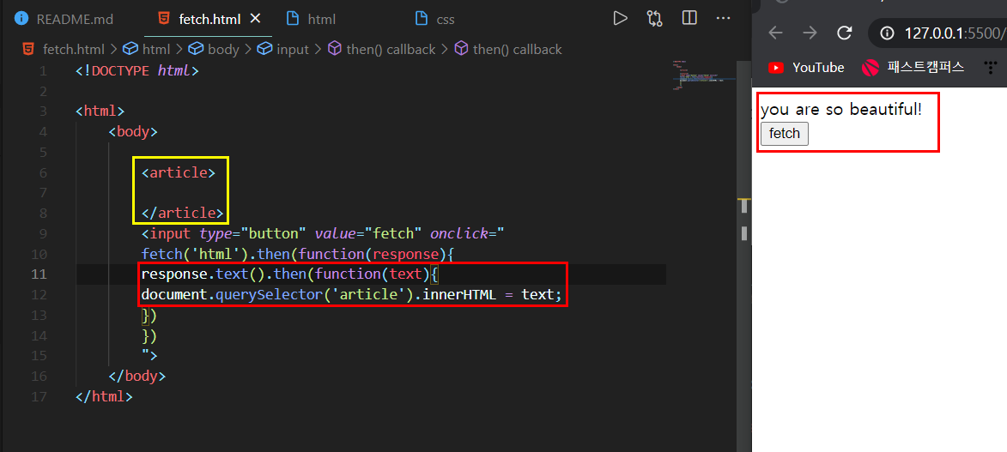Click line number 17 in gutter
1007x452 pixels.
(39, 396)
